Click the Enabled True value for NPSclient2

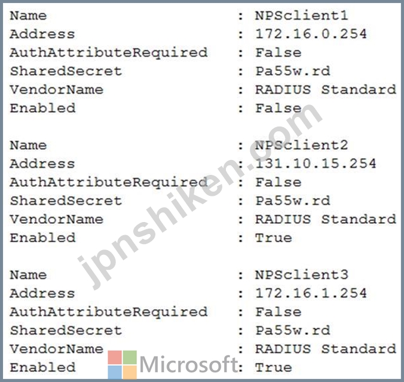pos(274,238)
